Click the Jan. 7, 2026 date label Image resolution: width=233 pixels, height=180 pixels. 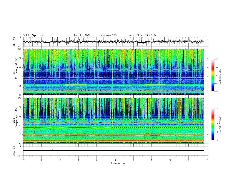82,35
